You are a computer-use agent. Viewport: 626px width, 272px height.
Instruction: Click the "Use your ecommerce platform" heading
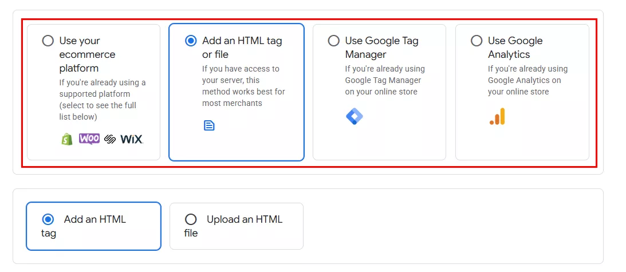click(87, 54)
